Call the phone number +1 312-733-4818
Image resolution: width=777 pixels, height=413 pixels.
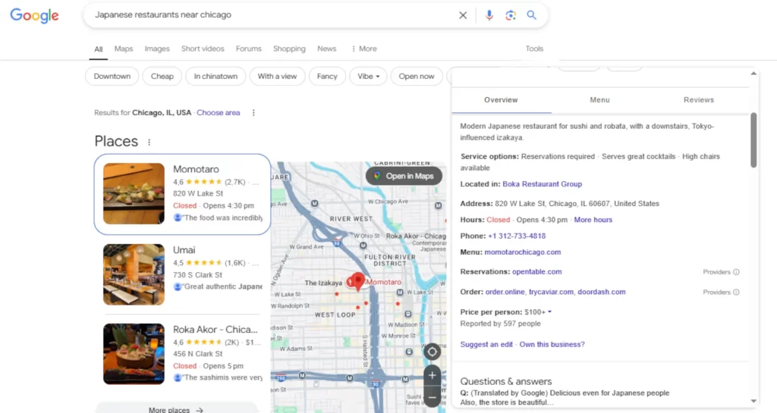point(517,236)
